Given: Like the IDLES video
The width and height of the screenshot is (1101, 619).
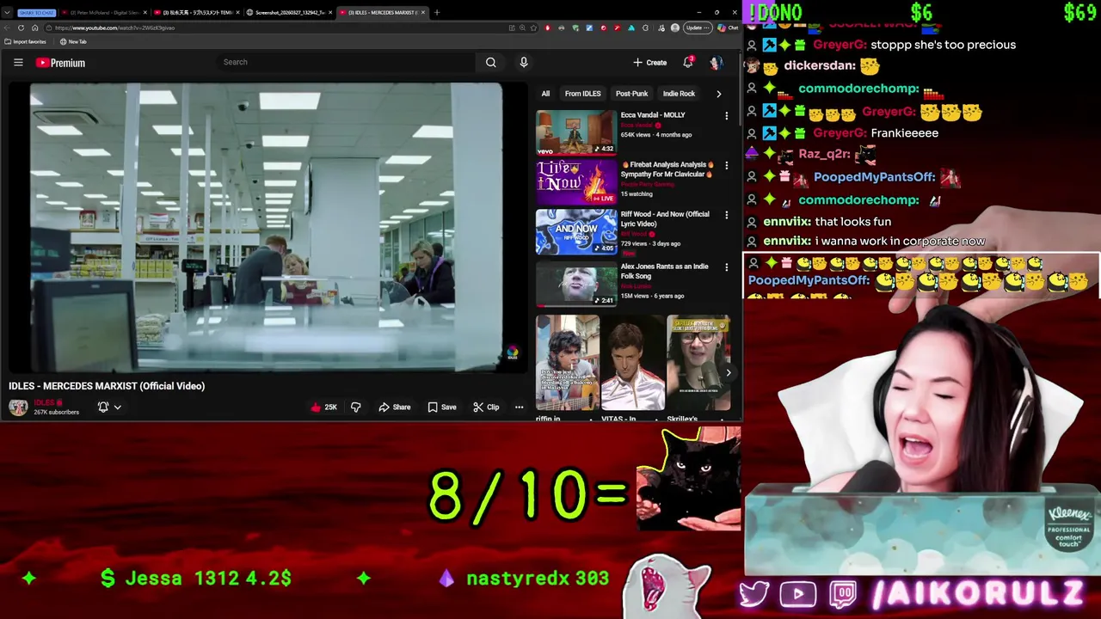Looking at the screenshot, I should [323, 408].
